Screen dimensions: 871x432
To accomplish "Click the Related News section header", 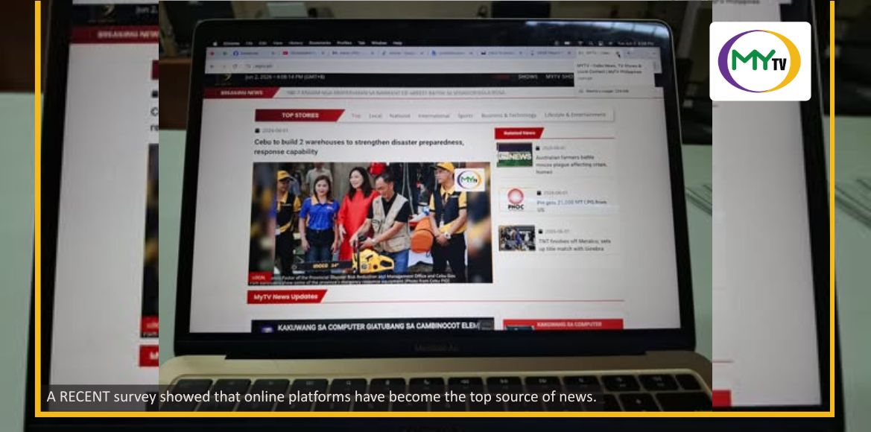I will pyautogui.click(x=519, y=133).
